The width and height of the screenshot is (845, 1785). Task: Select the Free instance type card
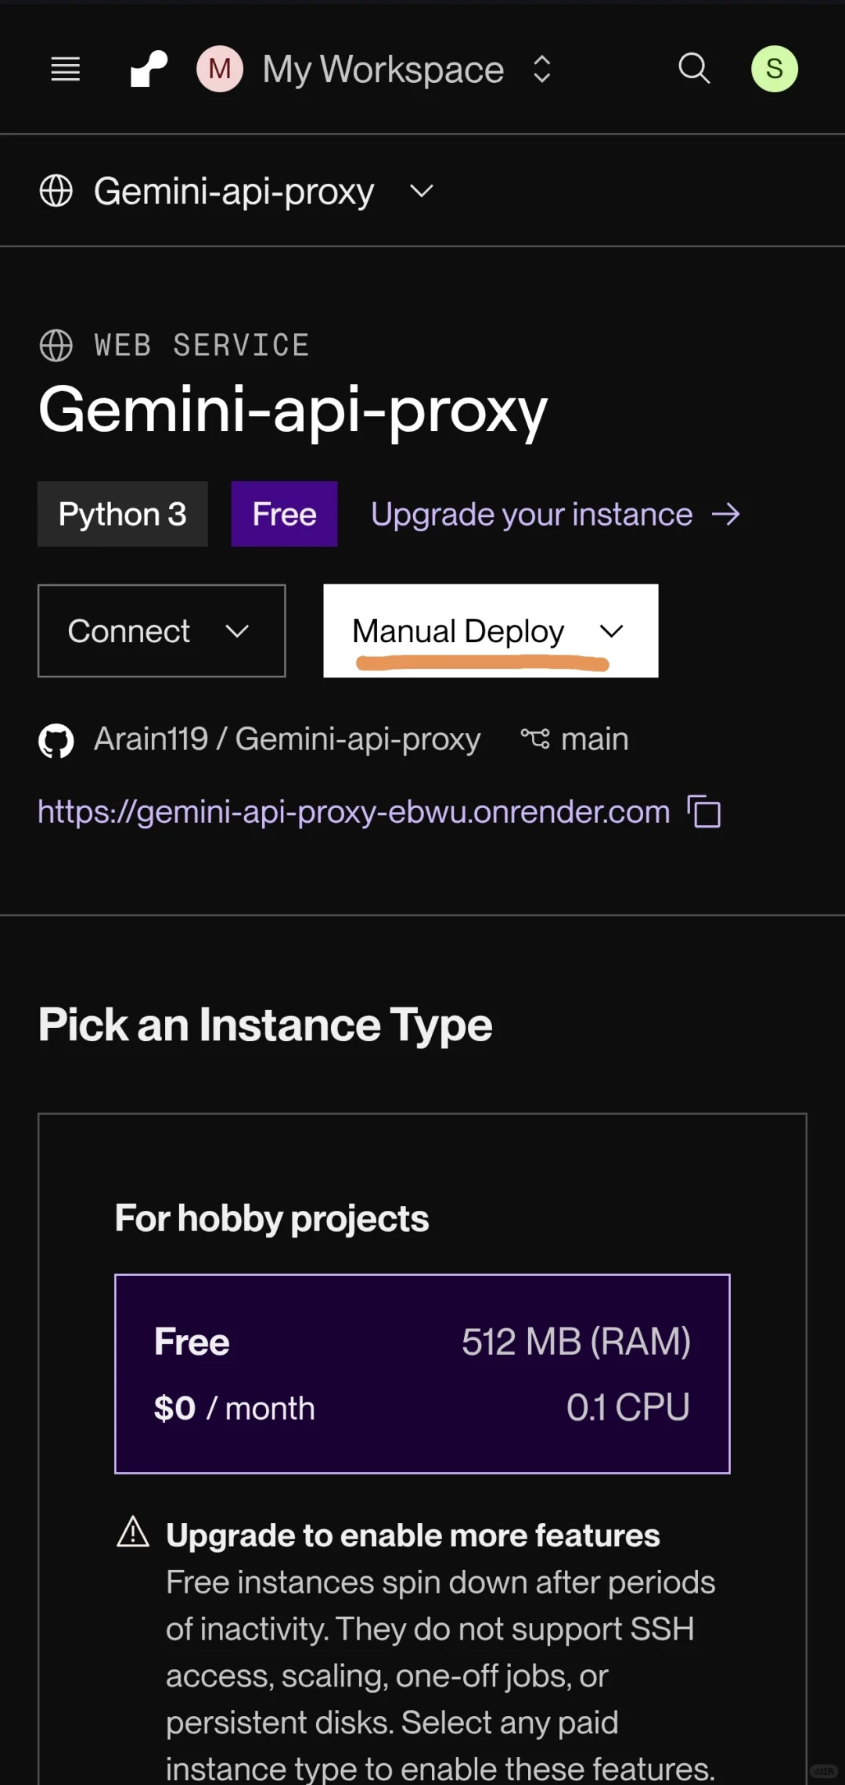pyautogui.click(x=422, y=1374)
